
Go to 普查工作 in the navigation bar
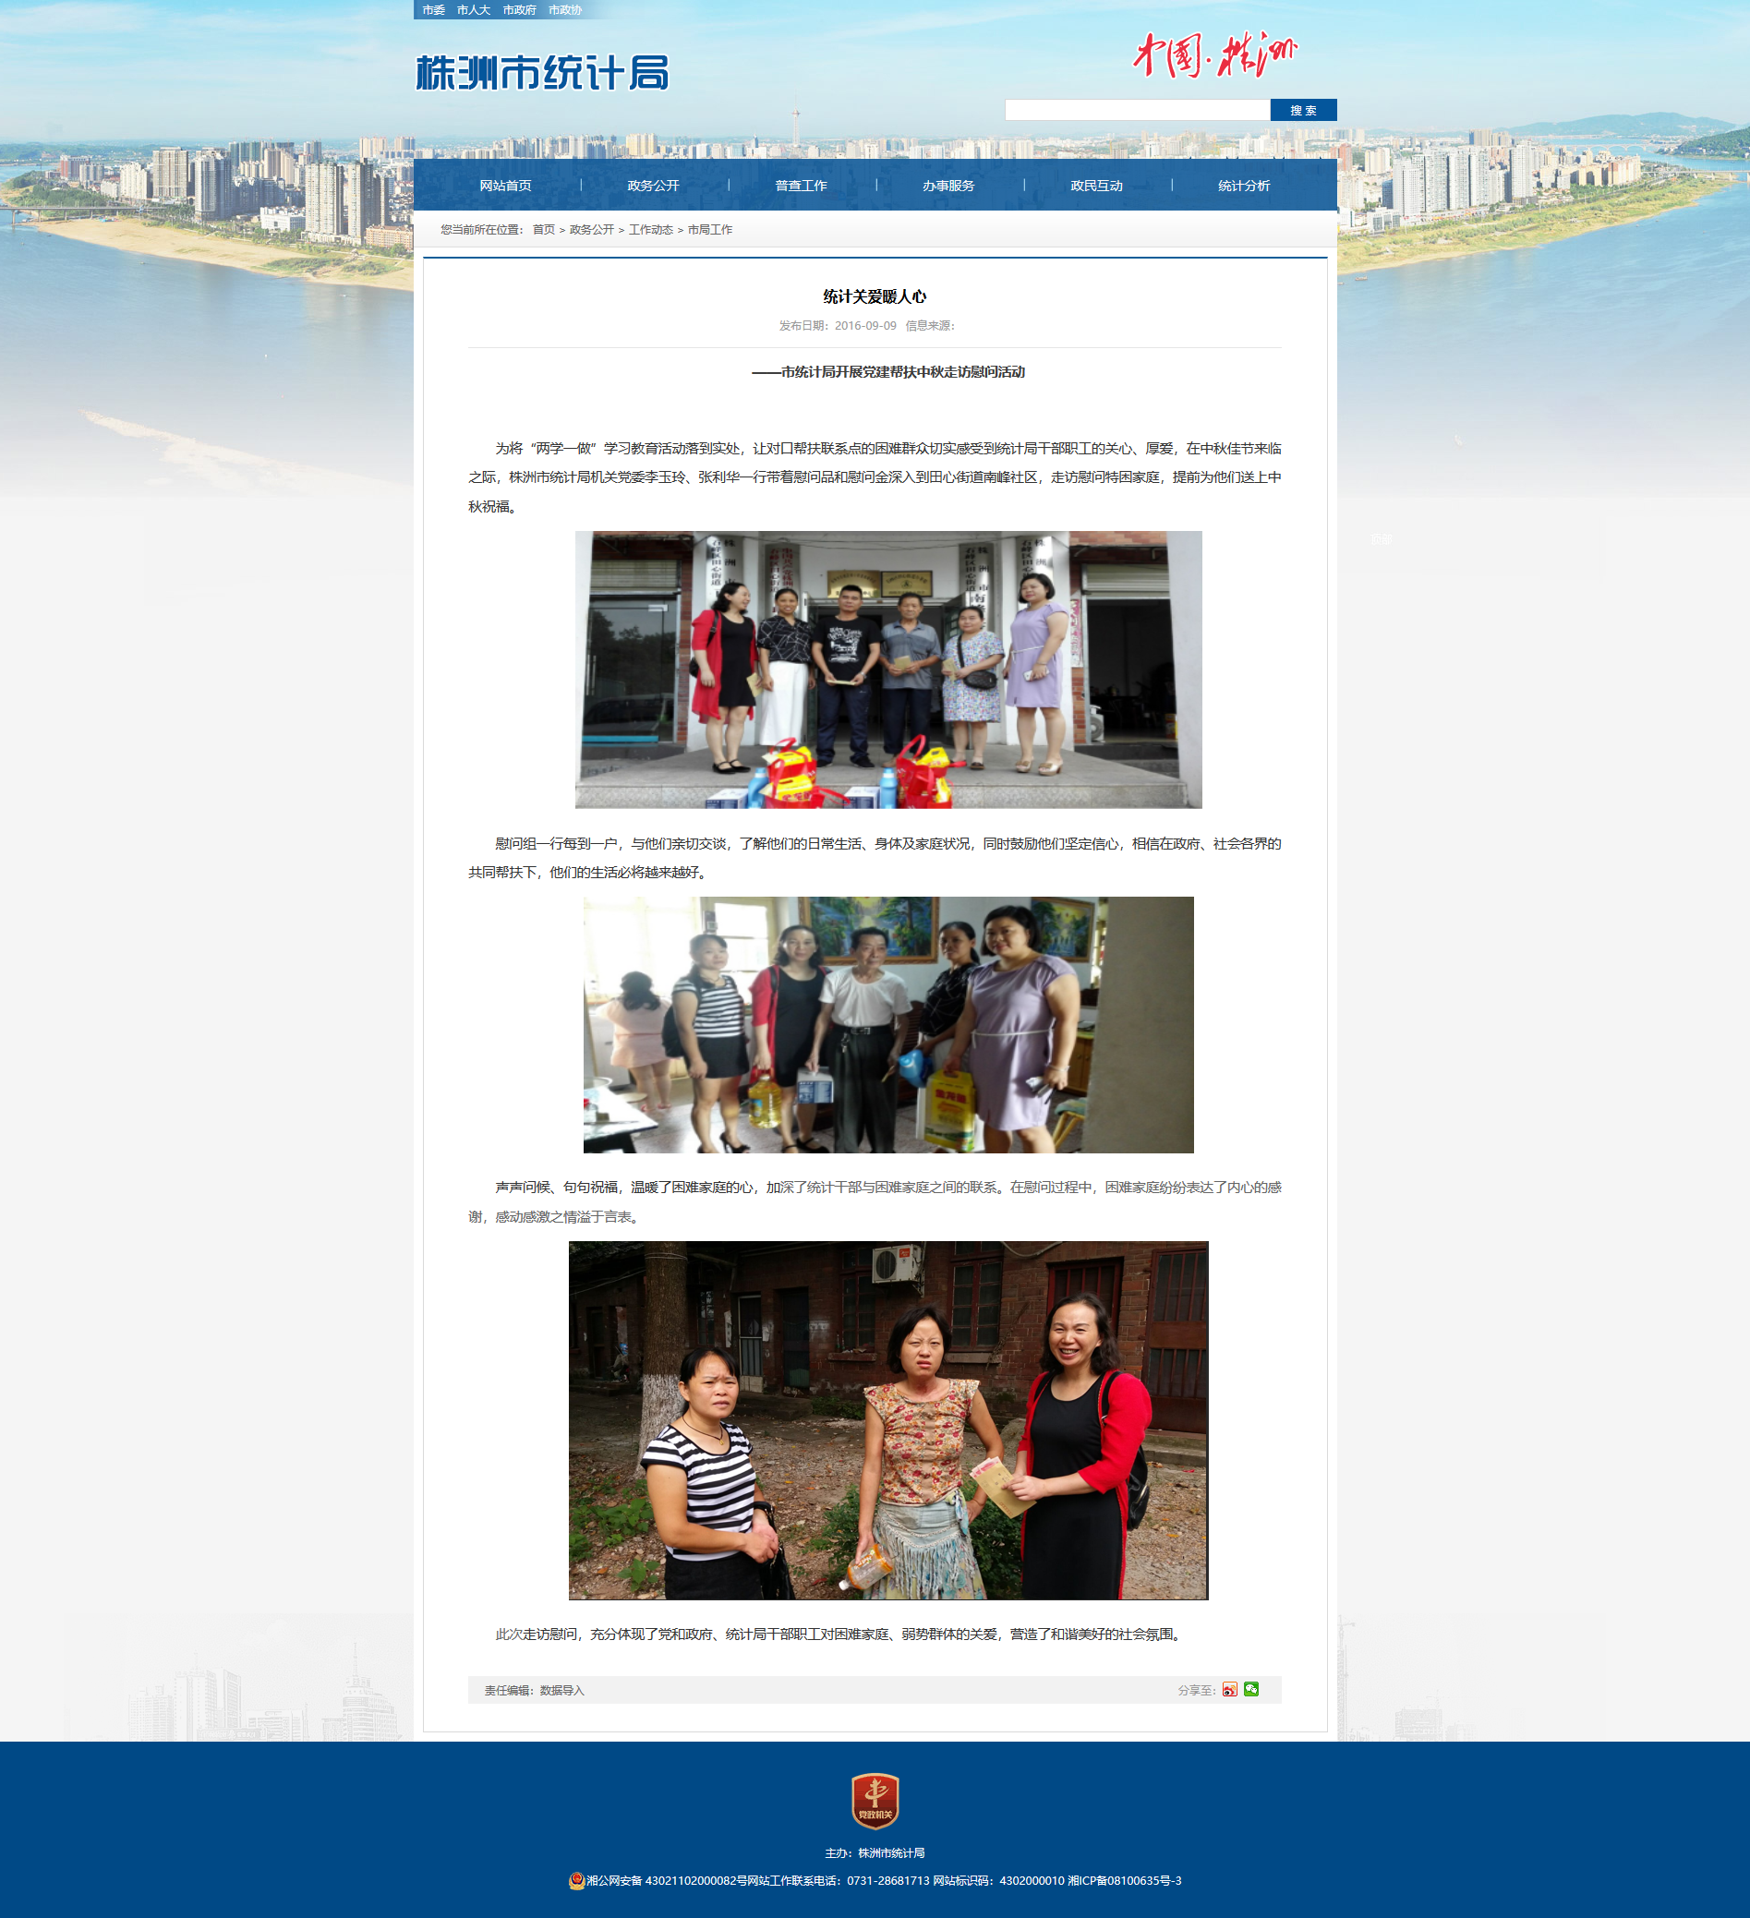[801, 186]
